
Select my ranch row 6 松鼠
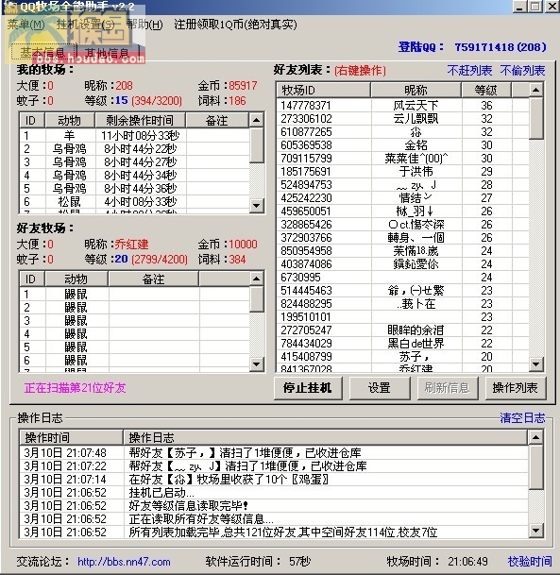[x=135, y=202]
